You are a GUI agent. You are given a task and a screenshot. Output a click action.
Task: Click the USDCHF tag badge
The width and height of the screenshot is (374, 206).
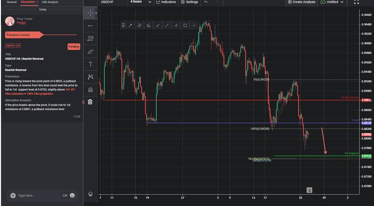tap(10, 46)
